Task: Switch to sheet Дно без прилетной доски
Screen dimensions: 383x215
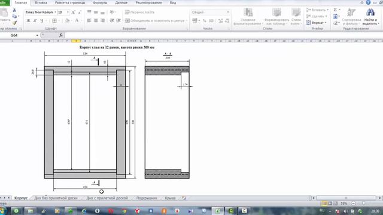Action: click(x=56, y=198)
